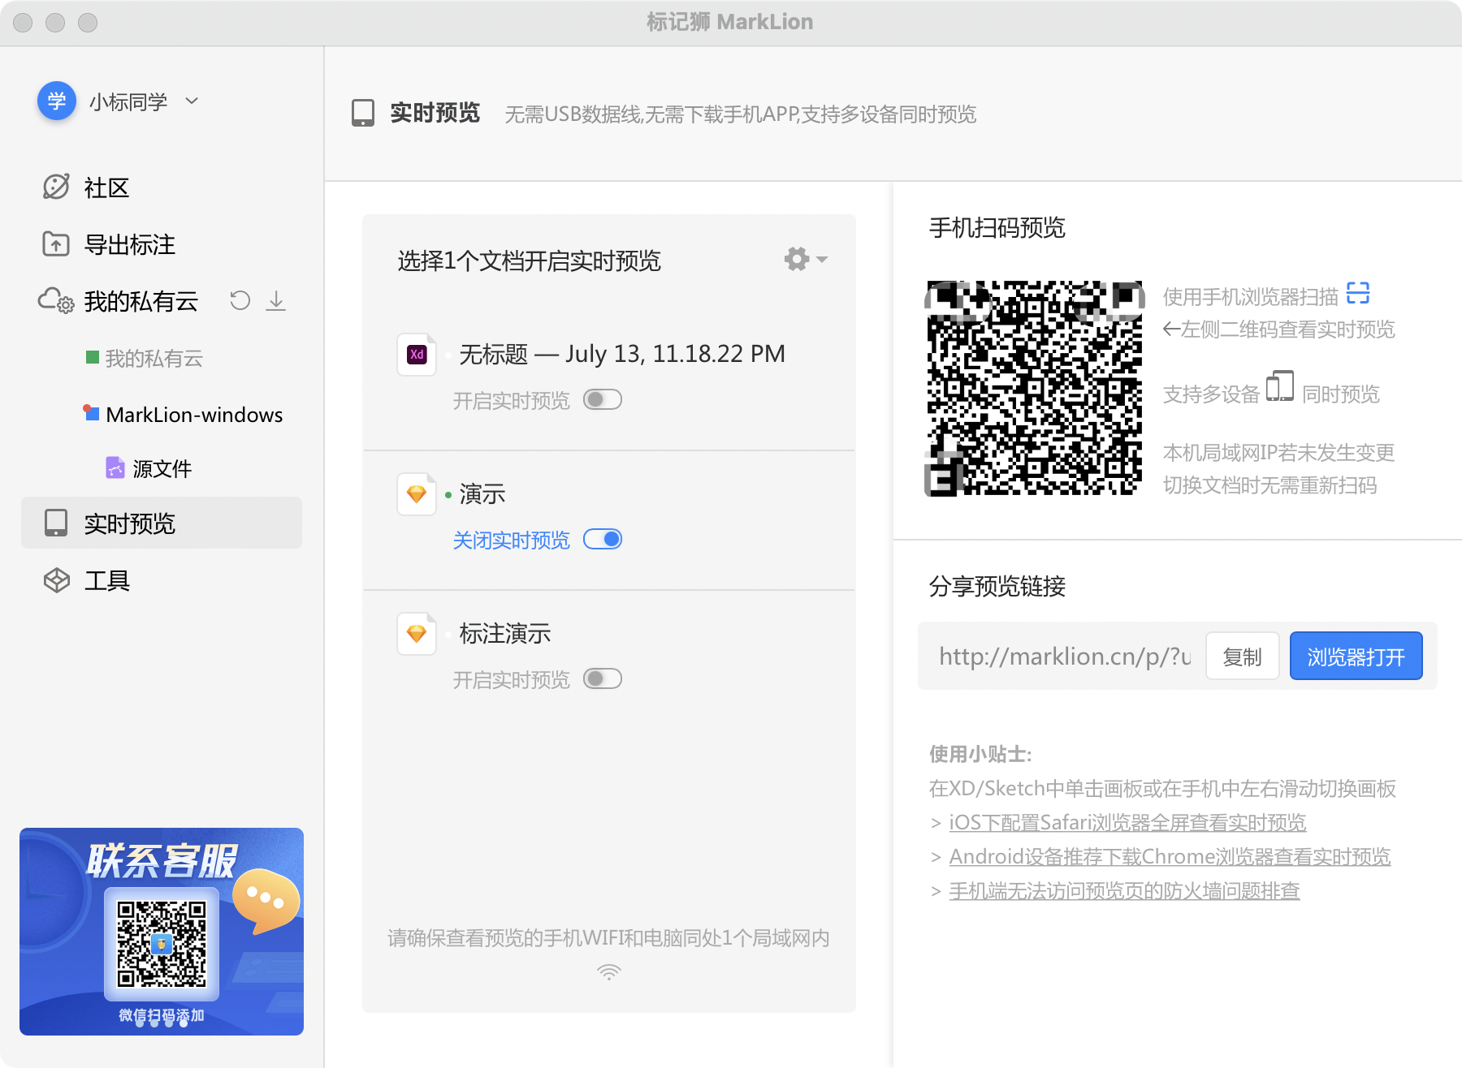1462x1068 pixels.
Task: Disable live preview for 演示
Action: point(602,539)
